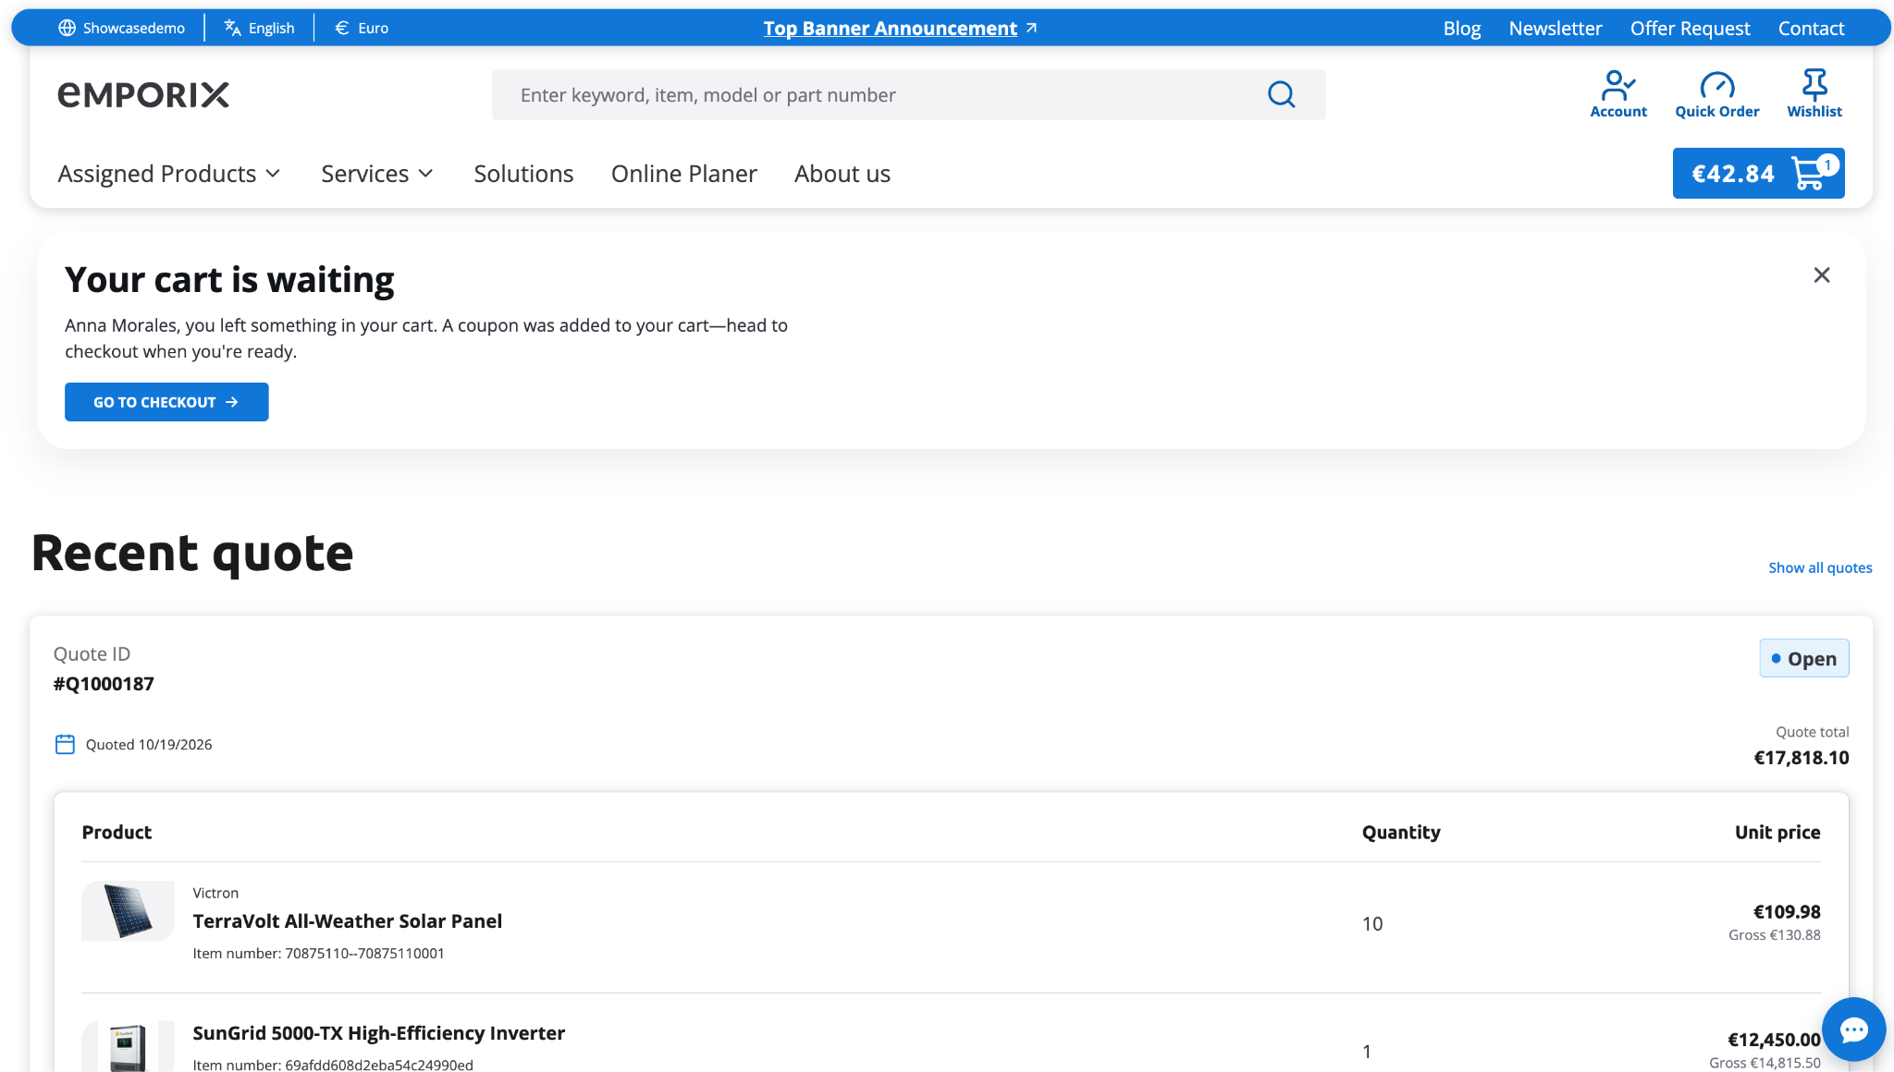Change the language from English

[x=259, y=28]
